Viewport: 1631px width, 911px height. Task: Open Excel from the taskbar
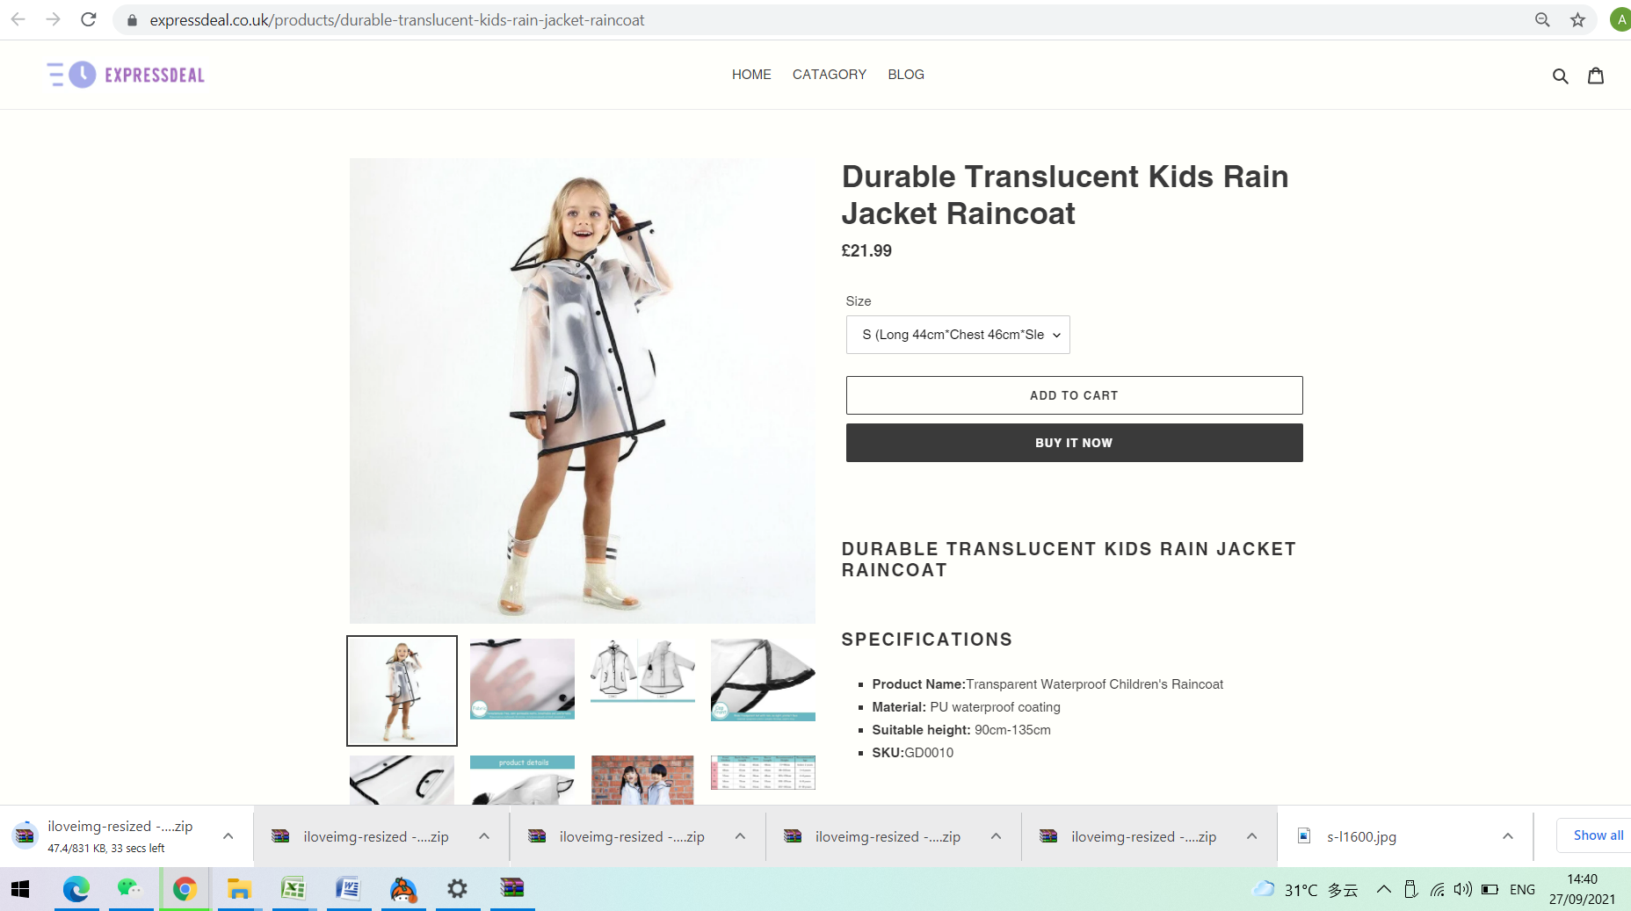click(x=293, y=889)
